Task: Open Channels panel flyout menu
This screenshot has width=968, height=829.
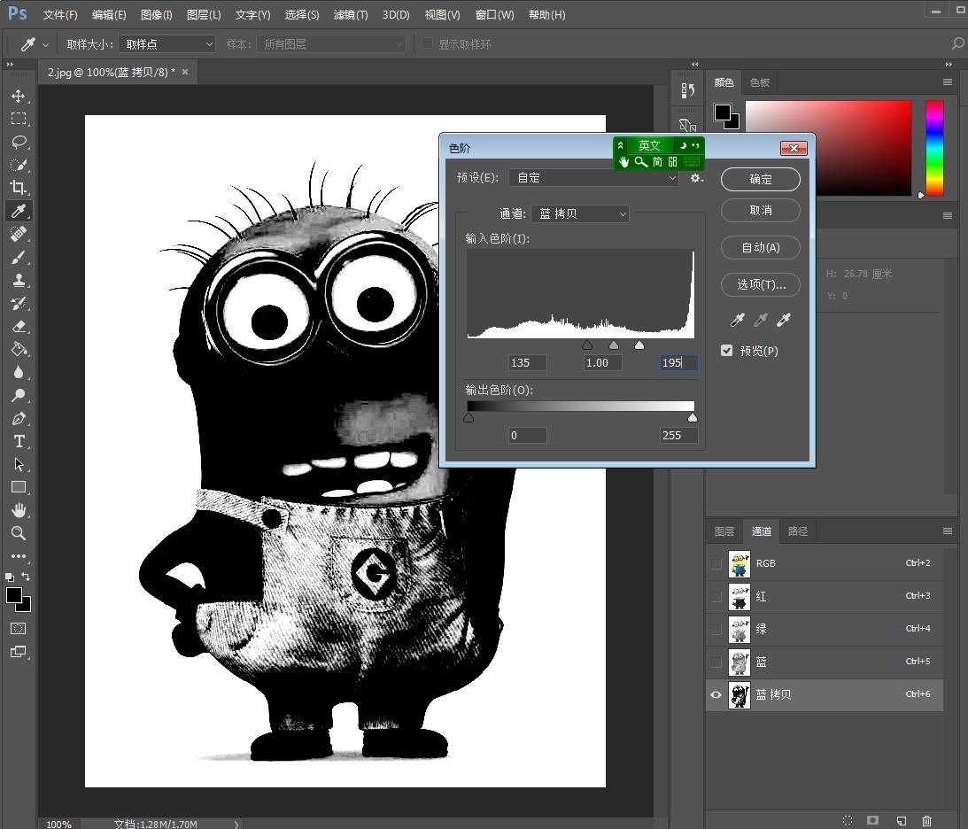Action: (x=948, y=531)
